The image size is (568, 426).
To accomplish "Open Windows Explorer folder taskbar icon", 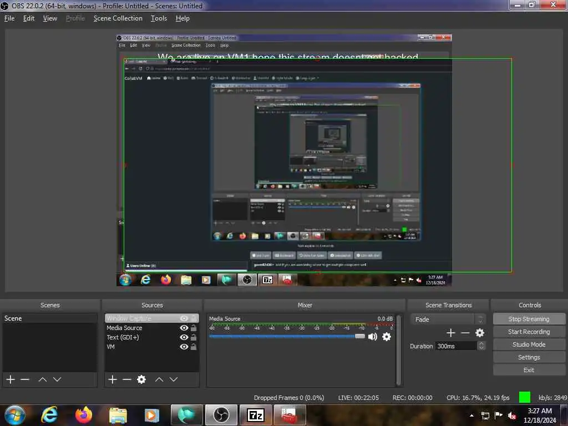I will coord(118,415).
